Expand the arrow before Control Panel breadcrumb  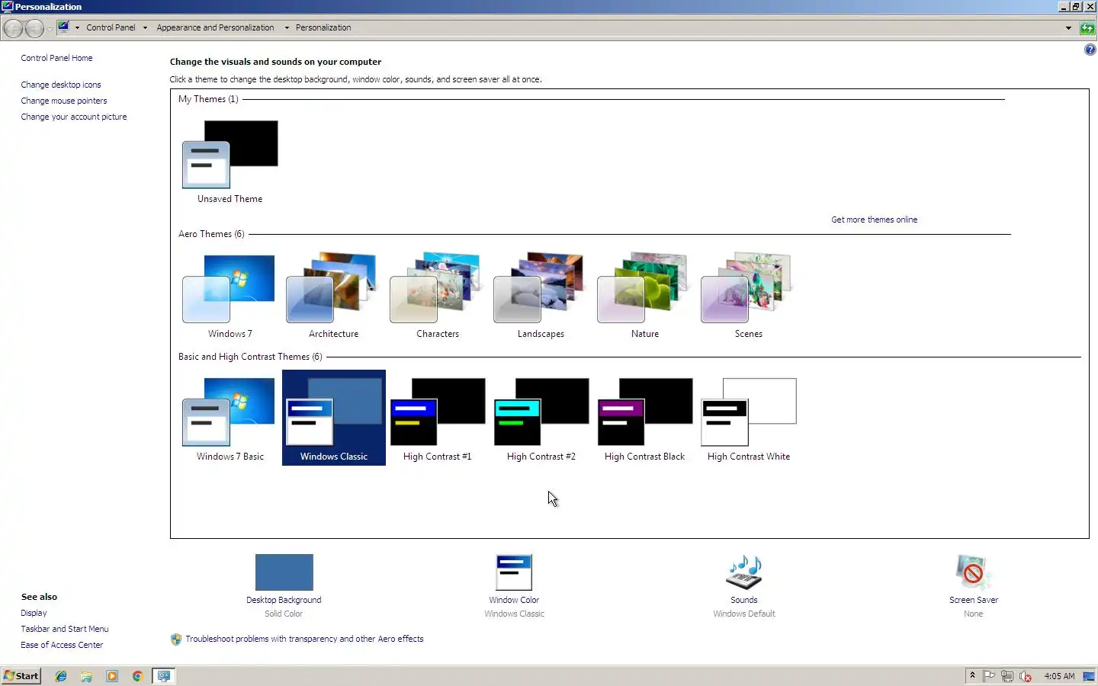[77, 27]
